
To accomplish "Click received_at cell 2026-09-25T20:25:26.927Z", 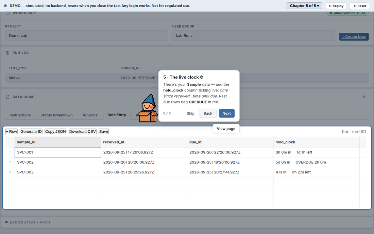I will [144, 172].
